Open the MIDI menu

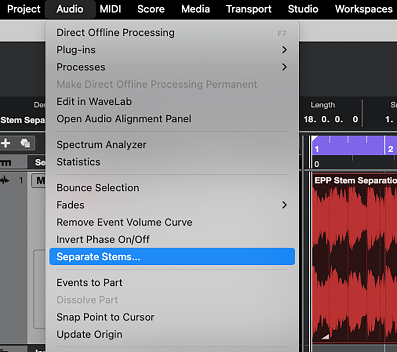coord(110,9)
